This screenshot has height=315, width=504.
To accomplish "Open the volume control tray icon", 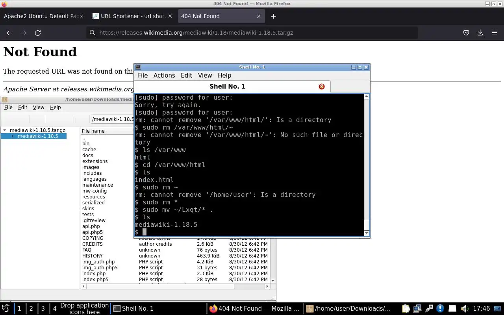I will 465,309.
